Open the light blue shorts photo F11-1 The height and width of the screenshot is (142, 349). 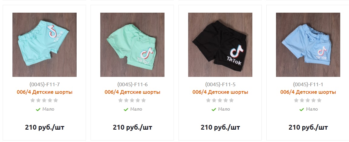click(x=308, y=45)
